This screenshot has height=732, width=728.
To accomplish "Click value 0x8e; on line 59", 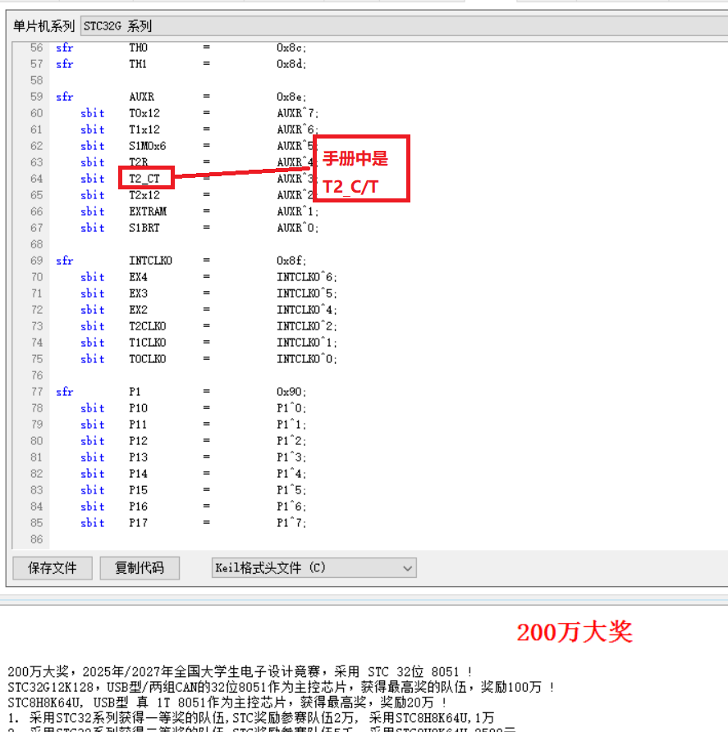I will 291,97.
